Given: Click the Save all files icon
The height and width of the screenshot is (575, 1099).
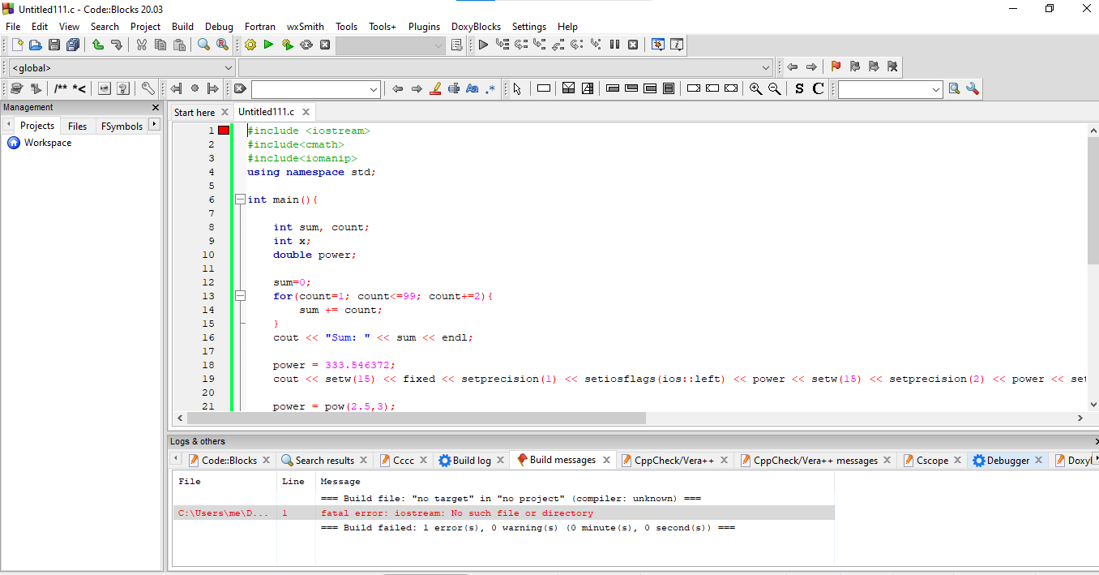Looking at the screenshot, I should pos(73,45).
